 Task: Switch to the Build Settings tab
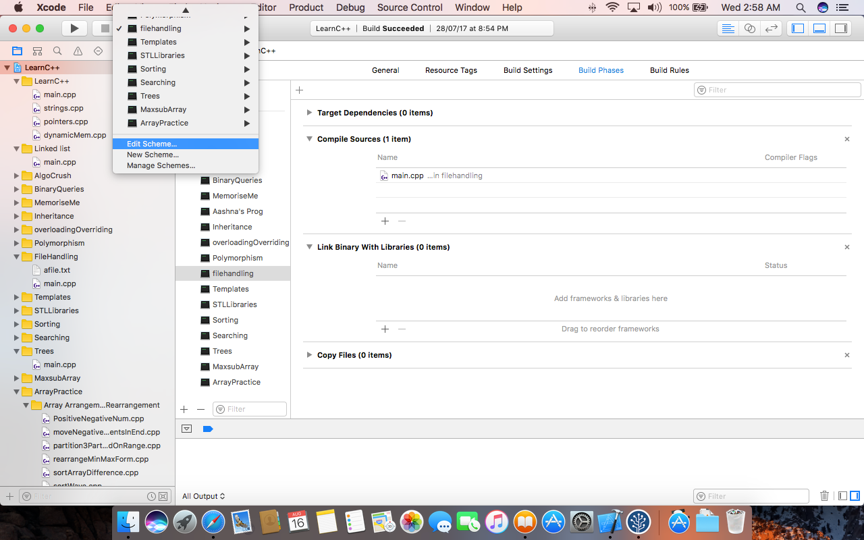[528, 70]
